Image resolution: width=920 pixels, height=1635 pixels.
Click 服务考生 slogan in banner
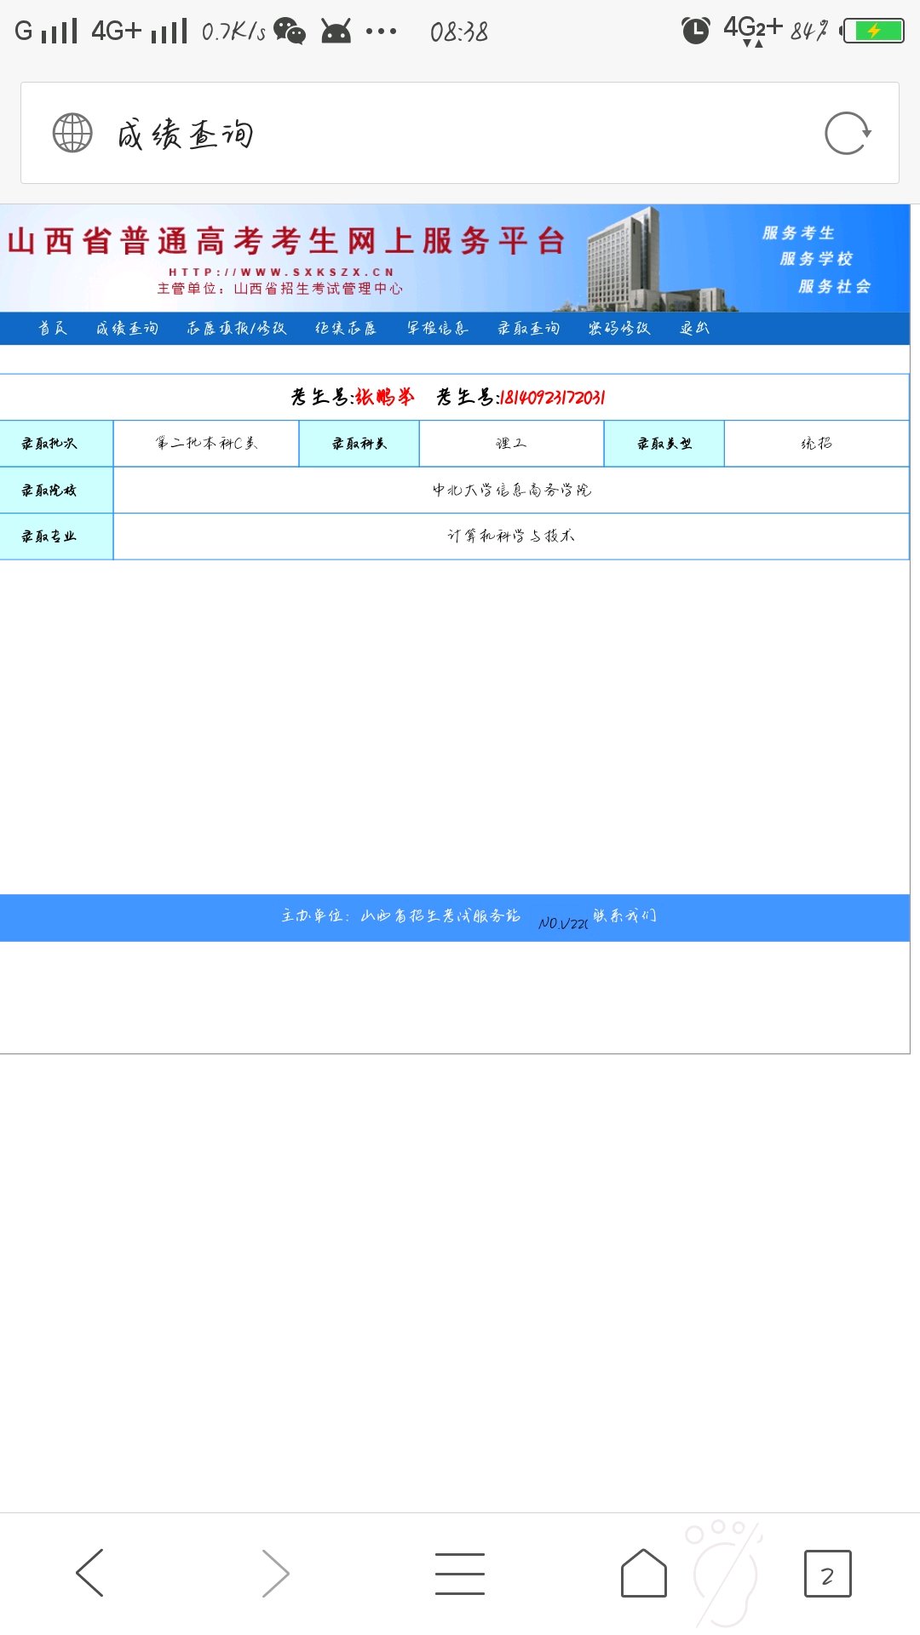tap(798, 232)
